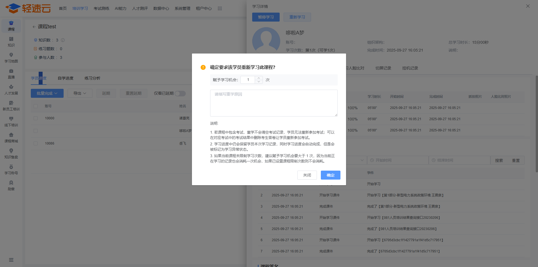Confirm relearn with 确定 button

tap(330, 175)
